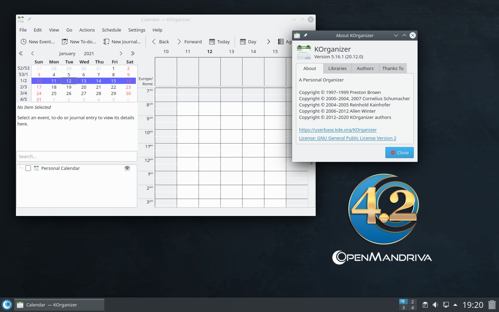Show hidden system tray icons arrow
This screenshot has height=312, width=499.
pyautogui.click(x=455, y=305)
